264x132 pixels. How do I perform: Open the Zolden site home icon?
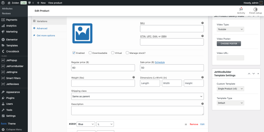point(9,3)
